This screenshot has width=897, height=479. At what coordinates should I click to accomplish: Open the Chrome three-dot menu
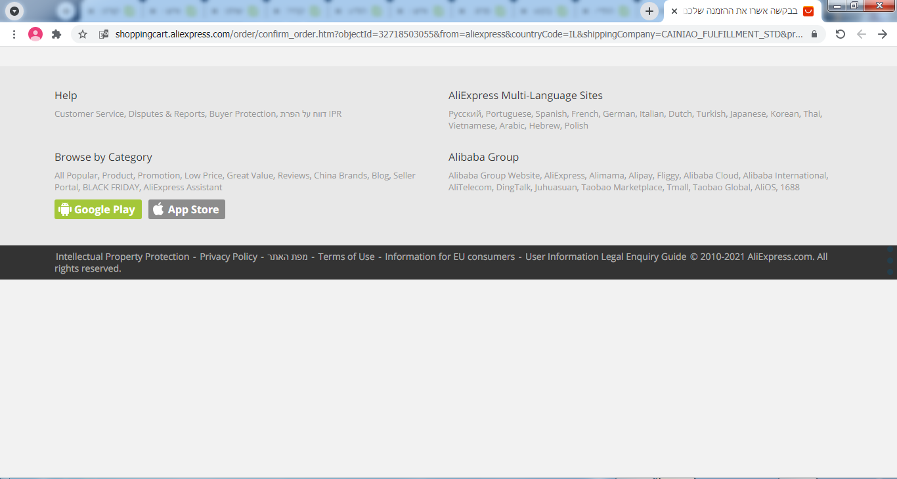coord(14,34)
